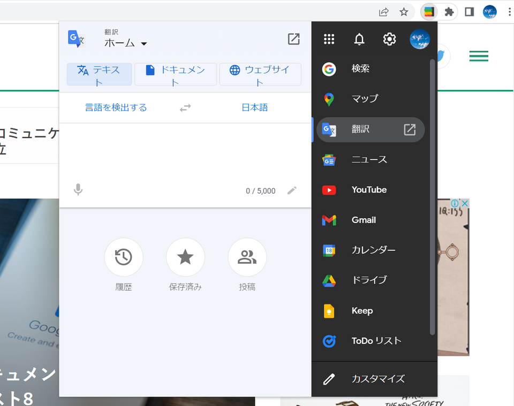Open マップ Google Maps item

[371, 99]
